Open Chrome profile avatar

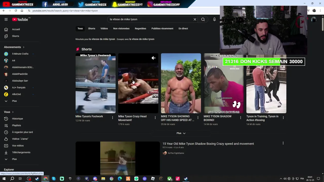coord(314,11)
